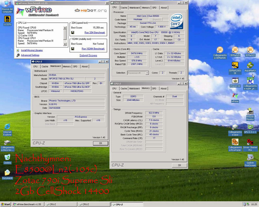Open About tab in Memory CPU-Z window
259x207 pixels.
pos(164,88)
